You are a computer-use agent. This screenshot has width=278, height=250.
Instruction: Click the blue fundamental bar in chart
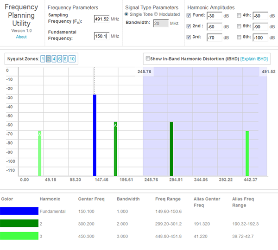point(95,135)
